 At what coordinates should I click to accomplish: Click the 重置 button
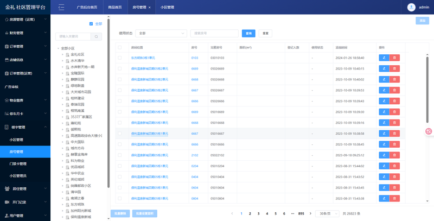tap(265, 33)
